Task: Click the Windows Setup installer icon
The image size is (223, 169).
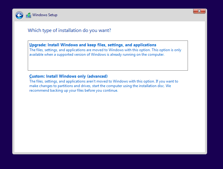Action: pos(28,15)
